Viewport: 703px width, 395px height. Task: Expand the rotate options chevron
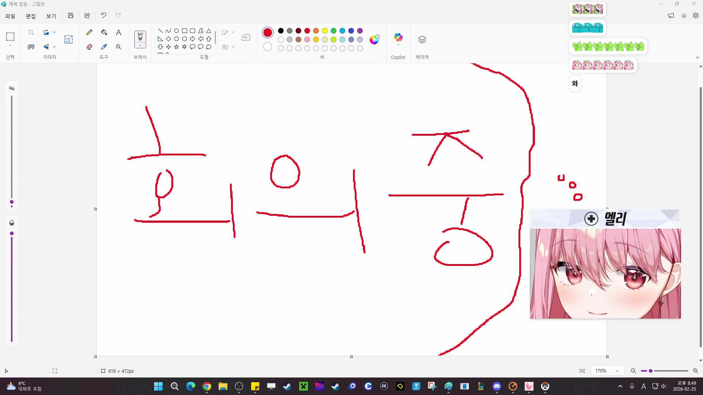pyautogui.click(x=54, y=32)
